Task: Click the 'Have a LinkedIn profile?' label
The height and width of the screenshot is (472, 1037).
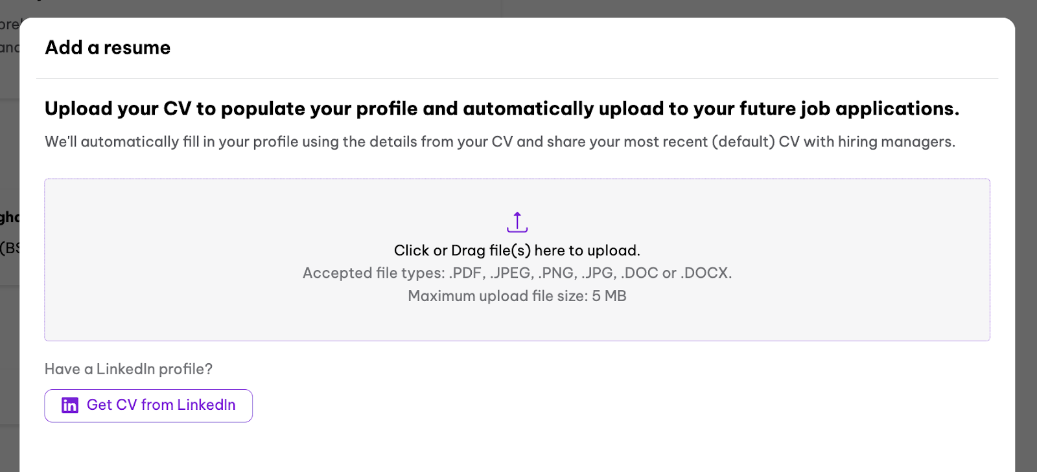Action: pos(128,369)
